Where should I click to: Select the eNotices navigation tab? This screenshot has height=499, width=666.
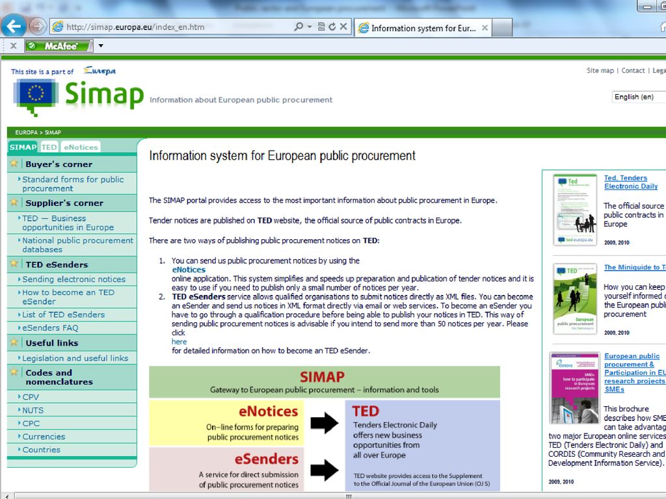coord(81,147)
